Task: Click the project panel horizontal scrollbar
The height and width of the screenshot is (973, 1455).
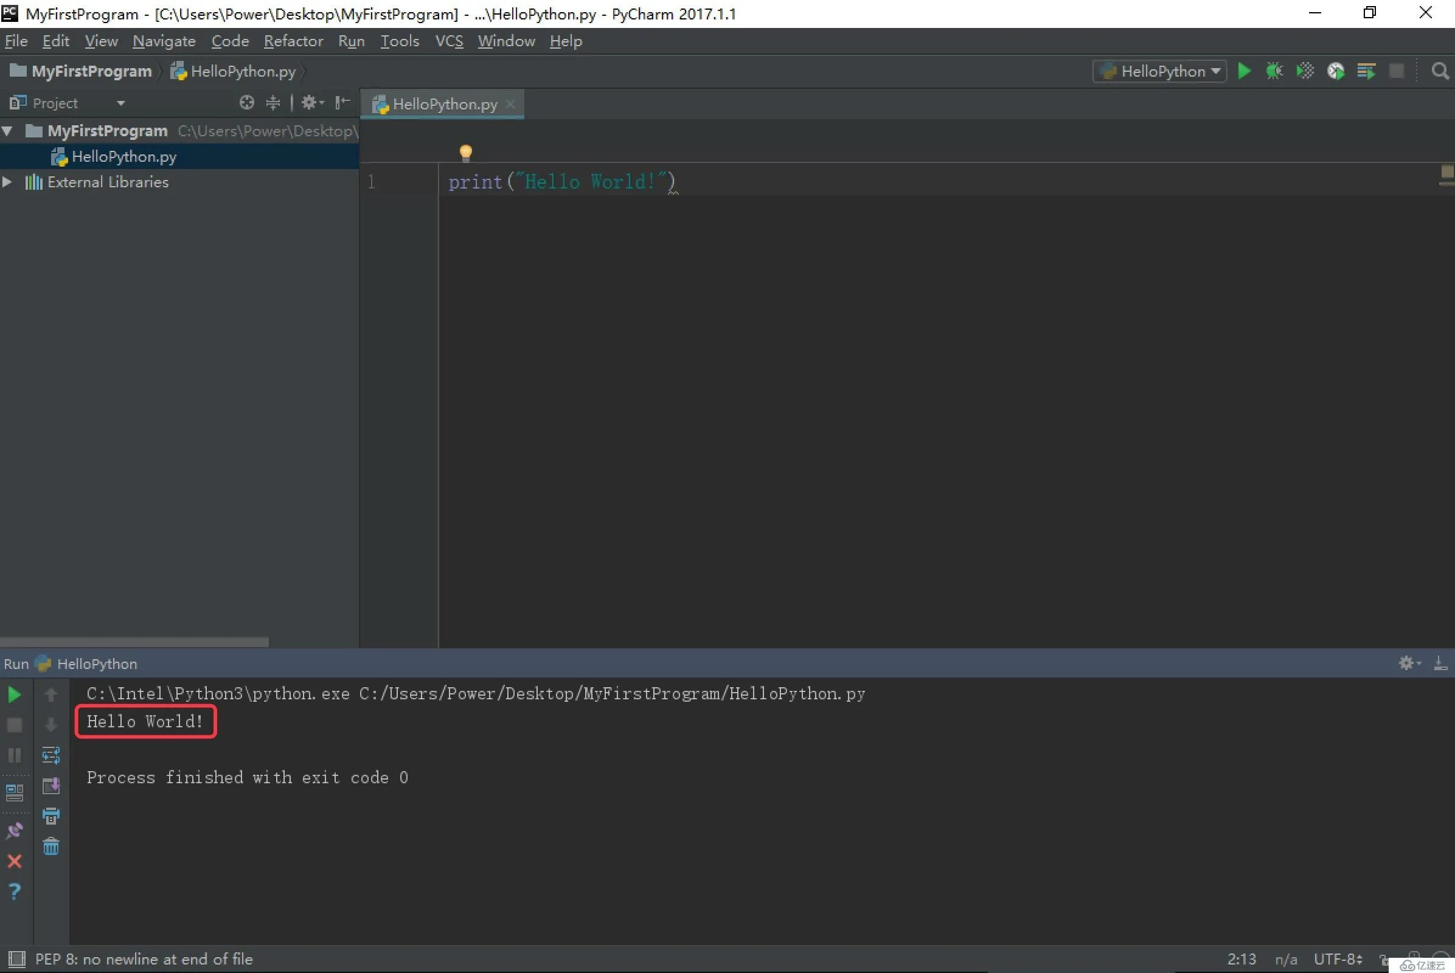Action: (134, 642)
